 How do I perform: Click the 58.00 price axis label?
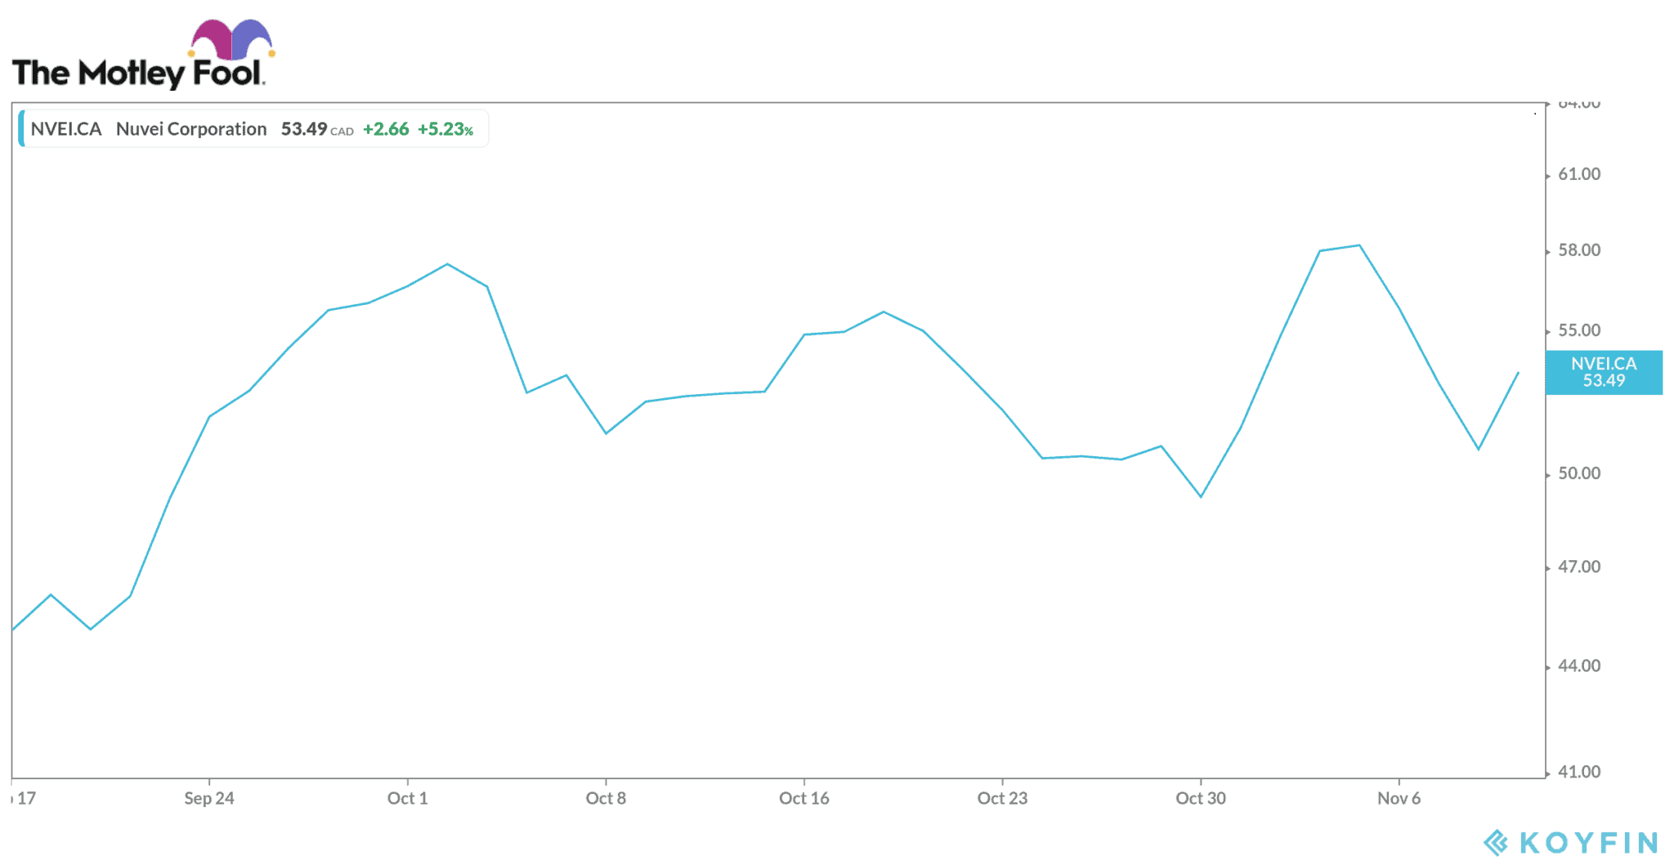point(1579,250)
